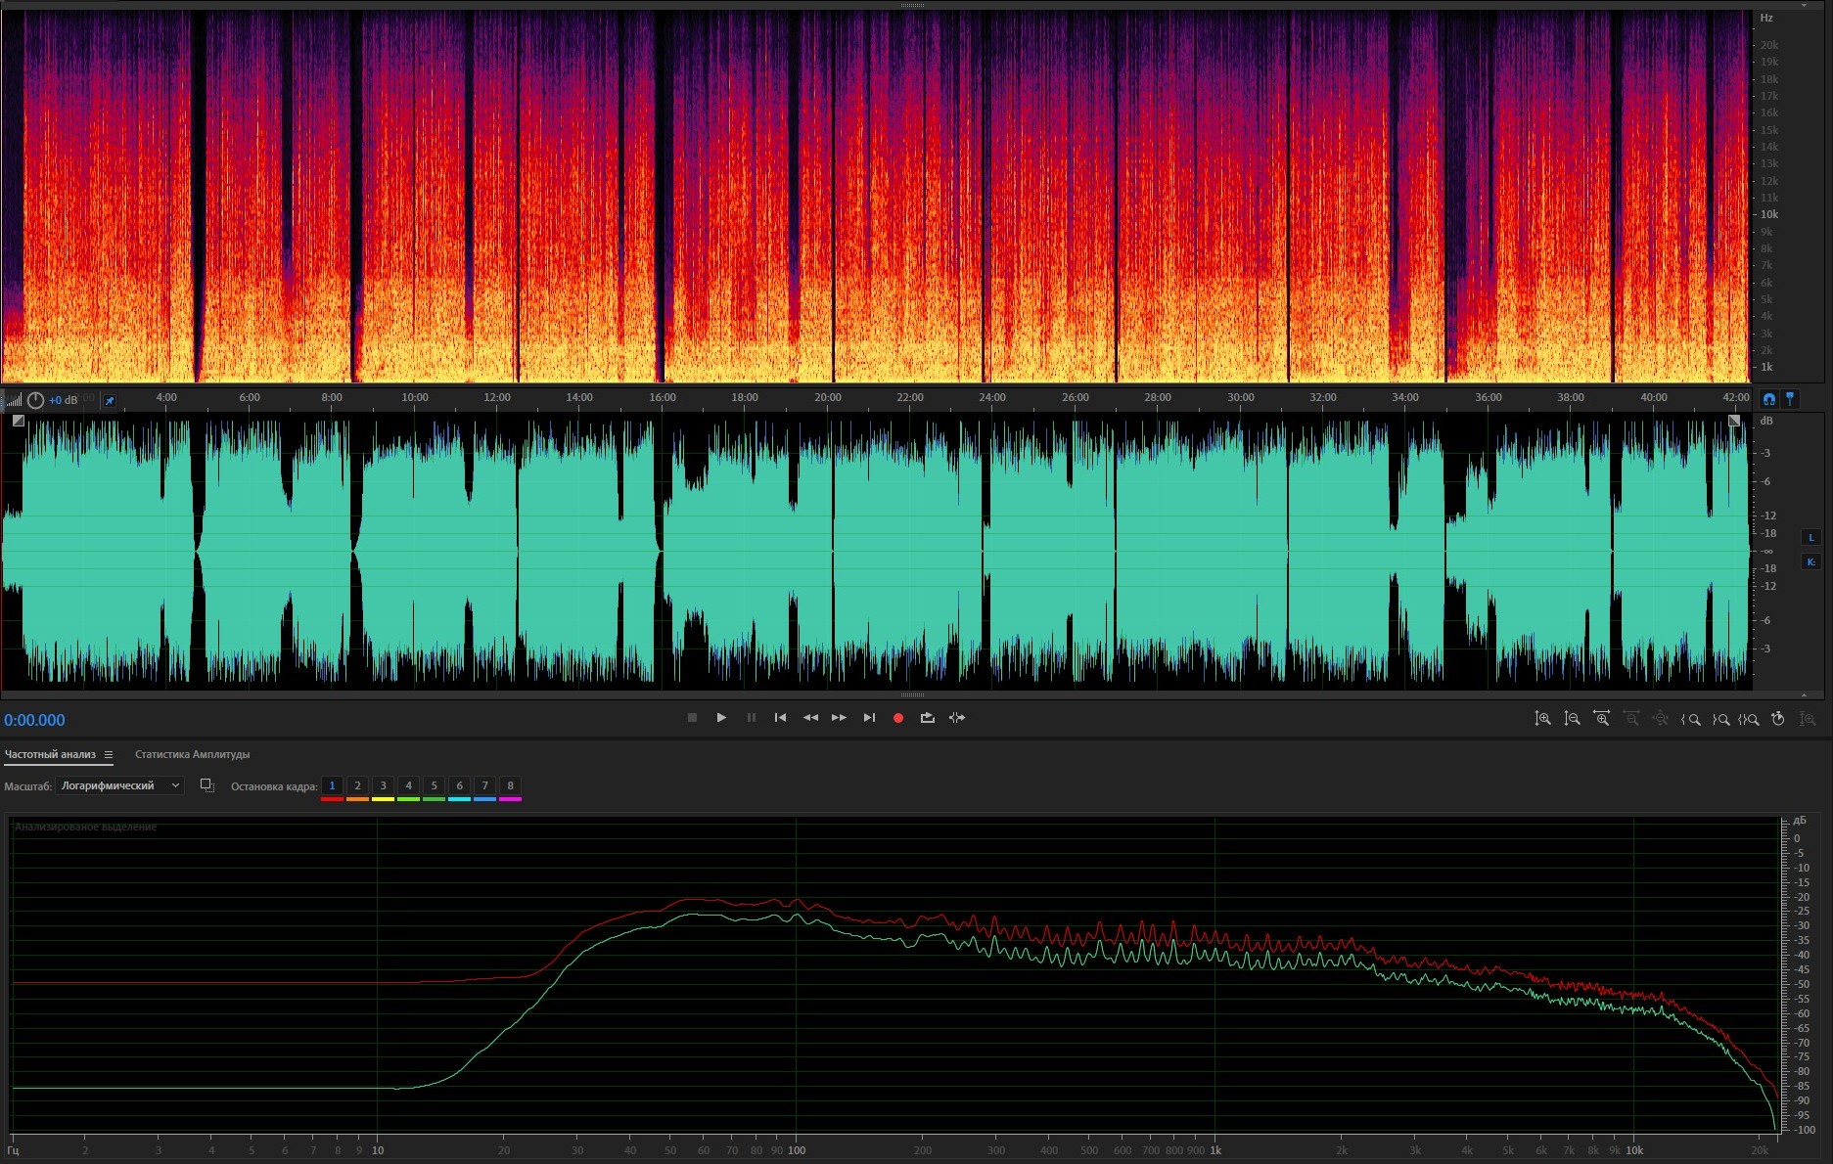Screen dimensions: 1833x1164
Task: Toggle the L channel enable button
Action: click(1811, 537)
